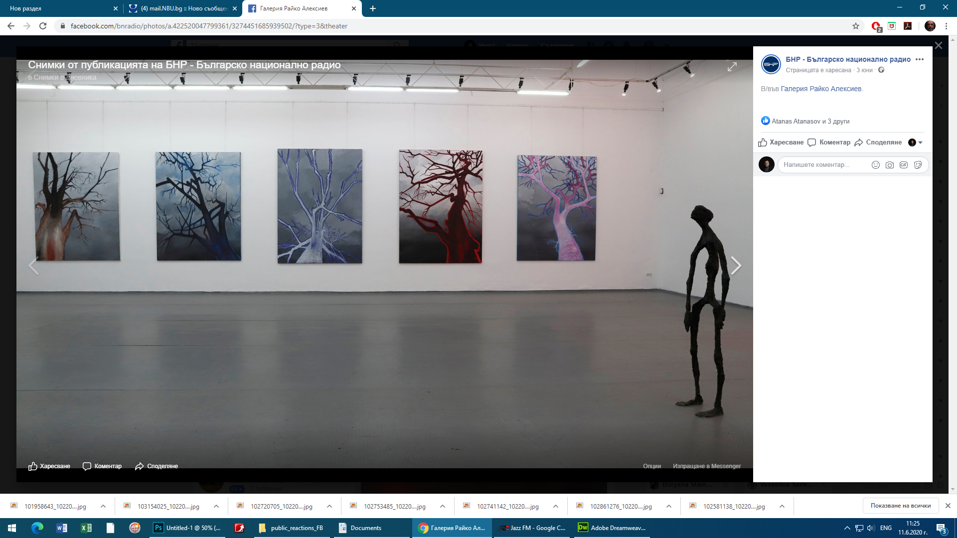957x538 pixels.
Task: Close the downloads bar
Action: [948, 506]
